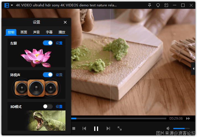Maximize the player window
Image resolution: width=197 pixels, height=137 pixels.
click(x=183, y=5)
